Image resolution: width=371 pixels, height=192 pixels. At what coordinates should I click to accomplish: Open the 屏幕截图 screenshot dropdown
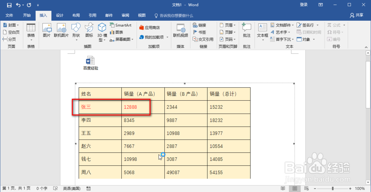click(x=132, y=39)
